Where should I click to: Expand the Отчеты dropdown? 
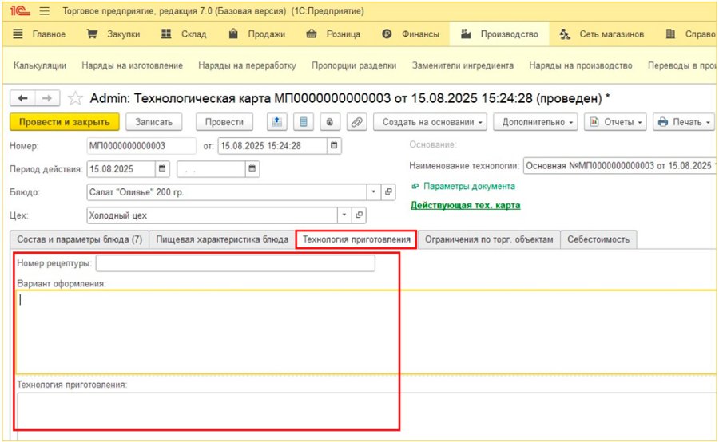615,122
